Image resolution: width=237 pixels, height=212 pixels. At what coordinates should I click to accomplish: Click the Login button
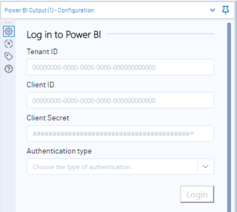coord(197,194)
